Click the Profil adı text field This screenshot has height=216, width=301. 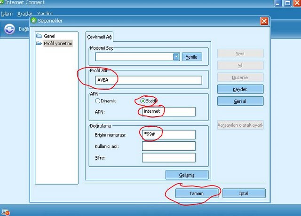click(x=148, y=80)
